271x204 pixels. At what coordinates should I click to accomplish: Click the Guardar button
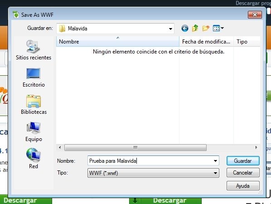tap(243, 161)
